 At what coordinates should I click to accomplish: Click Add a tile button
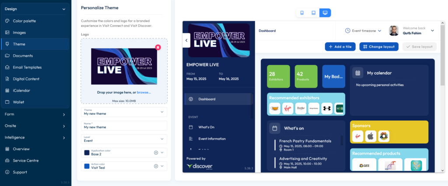340,46
